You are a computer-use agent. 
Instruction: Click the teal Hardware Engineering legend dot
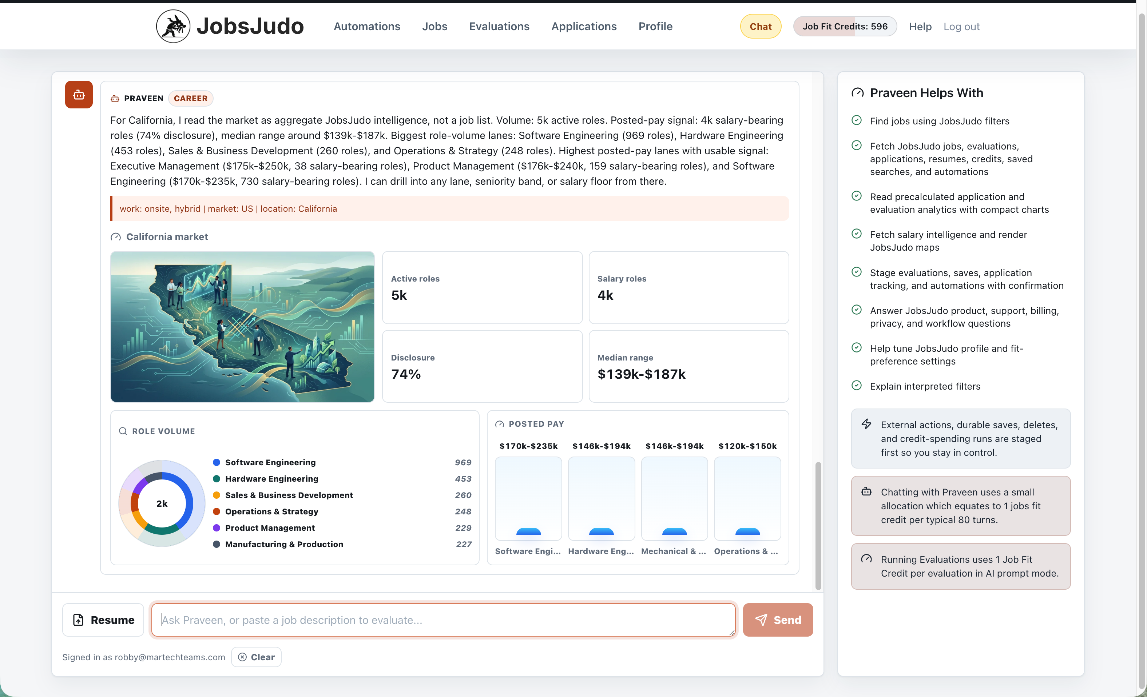point(217,478)
